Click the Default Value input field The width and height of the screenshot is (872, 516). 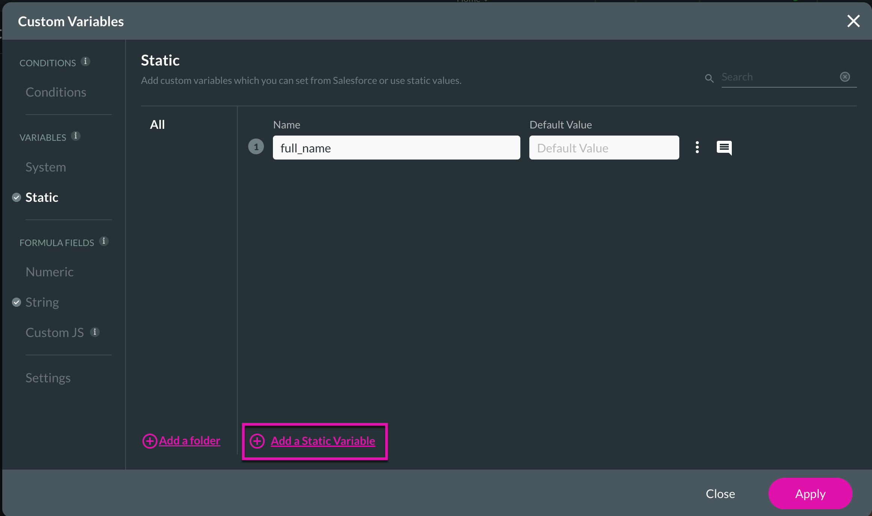pos(604,148)
